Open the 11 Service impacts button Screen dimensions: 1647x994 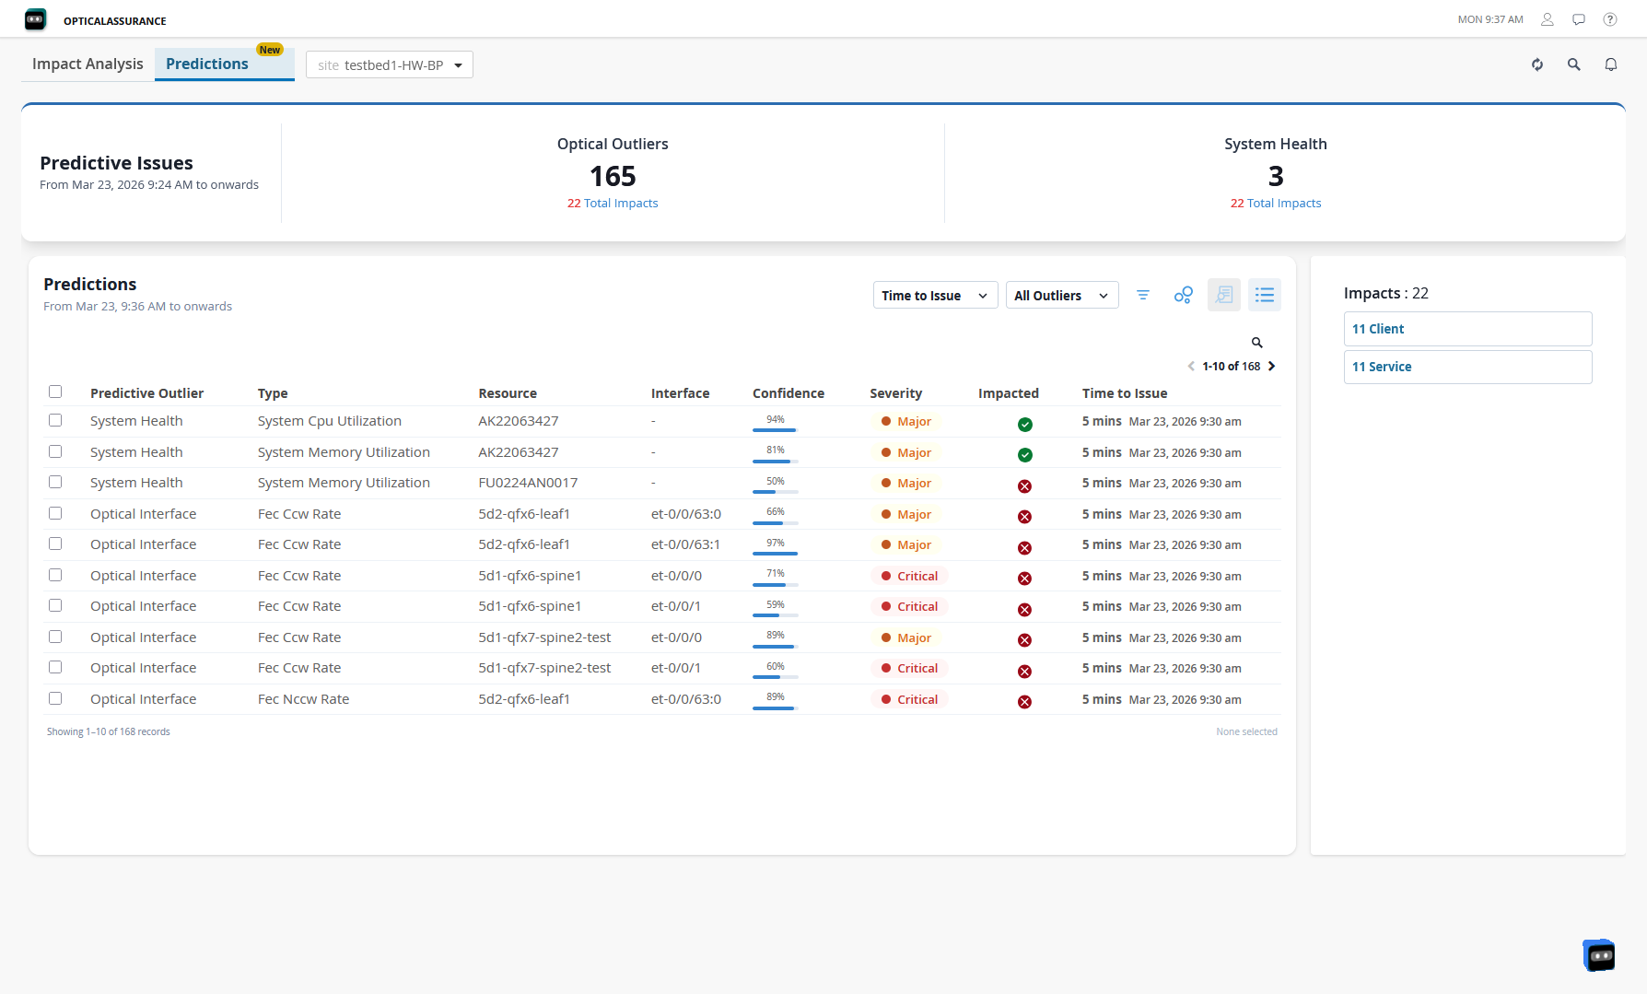click(x=1467, y=367)
